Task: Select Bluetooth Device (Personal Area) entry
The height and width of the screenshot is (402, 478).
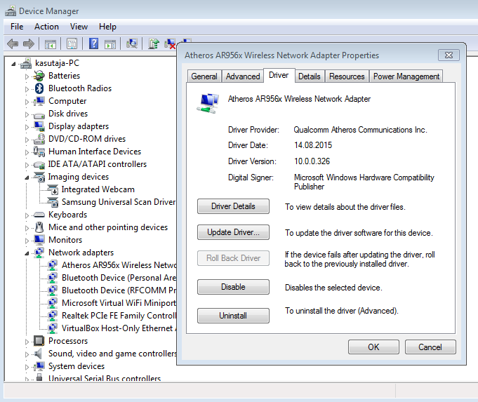Action: coord(119,278)
